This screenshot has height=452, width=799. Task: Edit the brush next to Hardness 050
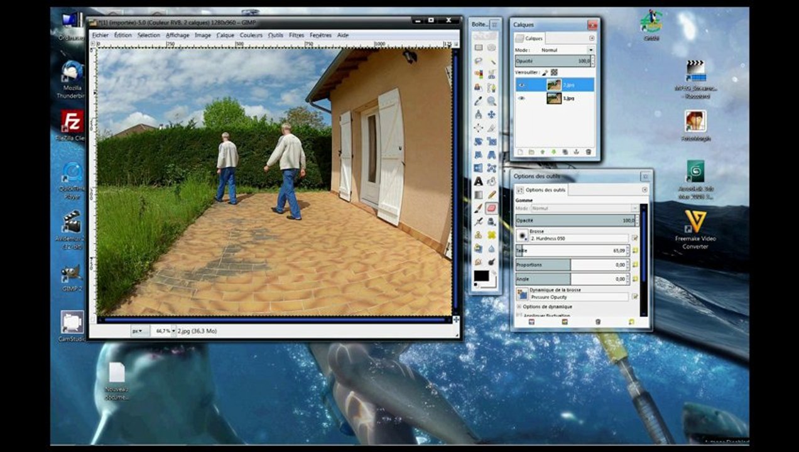(x=635, y=238)
